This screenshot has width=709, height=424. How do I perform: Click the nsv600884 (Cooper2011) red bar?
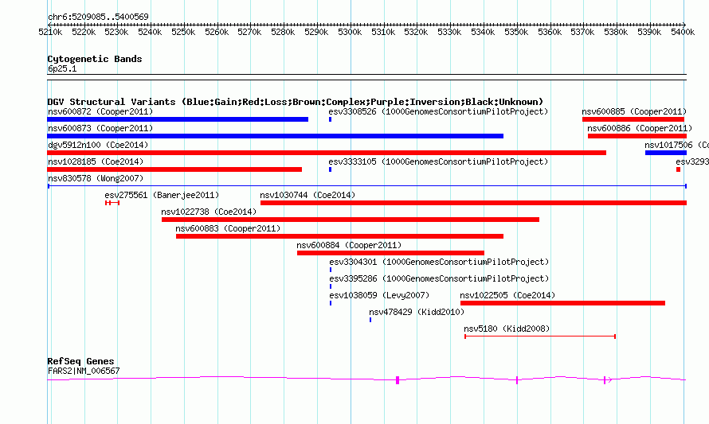coord(390,253)
